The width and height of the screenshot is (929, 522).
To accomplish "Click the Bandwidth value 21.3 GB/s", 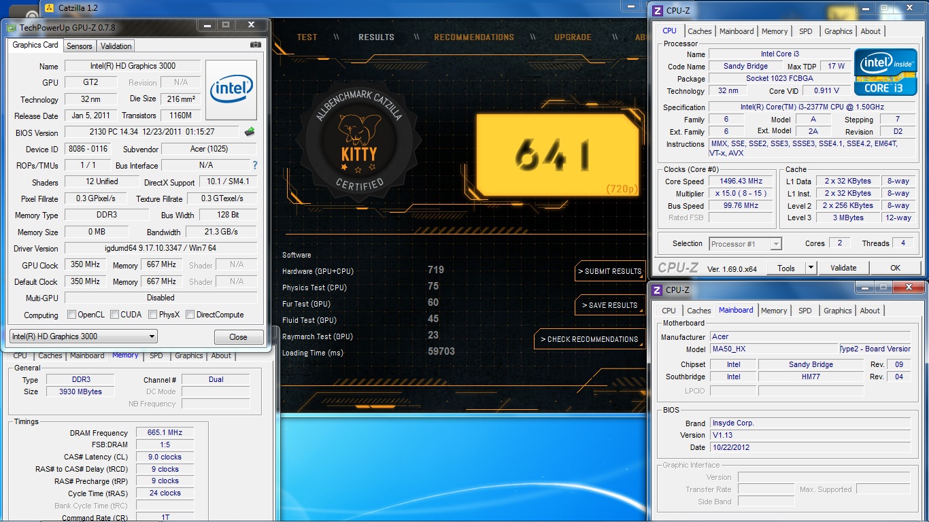I will coord(222,232).
